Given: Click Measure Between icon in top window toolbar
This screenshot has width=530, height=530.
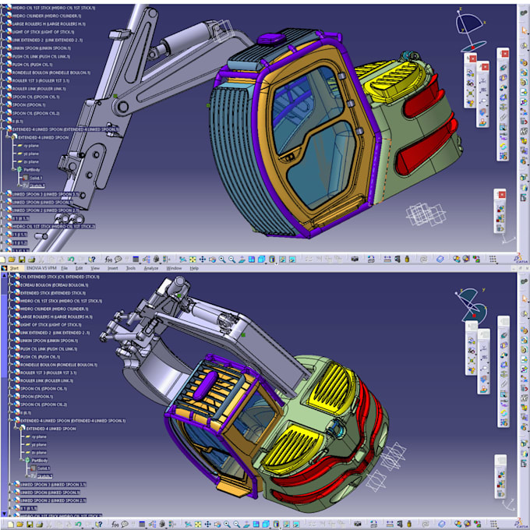Looking at the screenshot, I should [387, 259].
